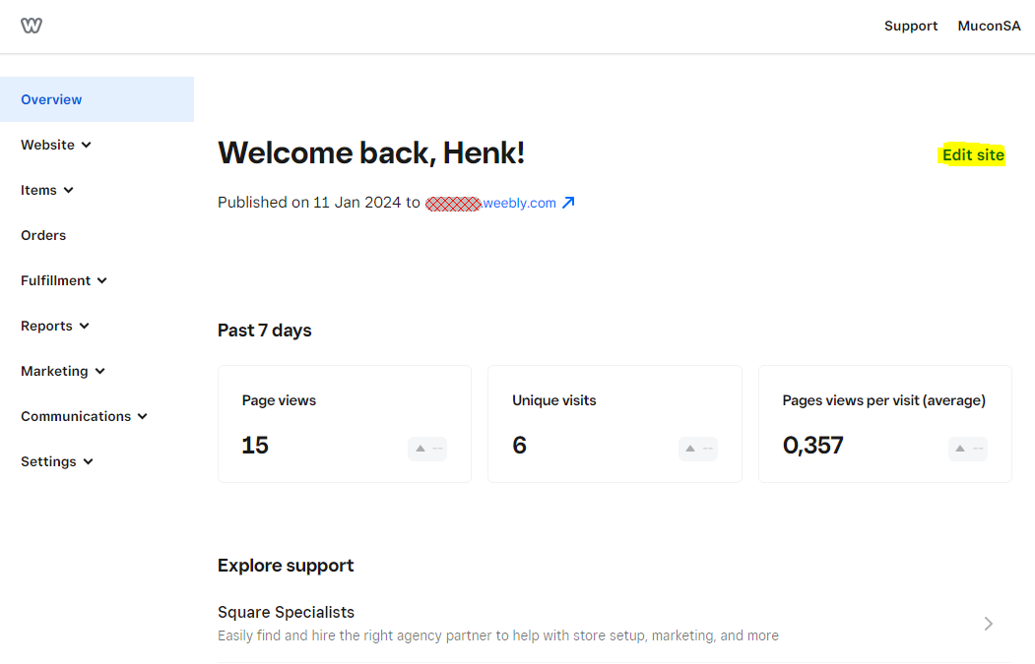This screenshot has width=1035, height=664.
Task: Expand the Marketing section
Action: 63,371
